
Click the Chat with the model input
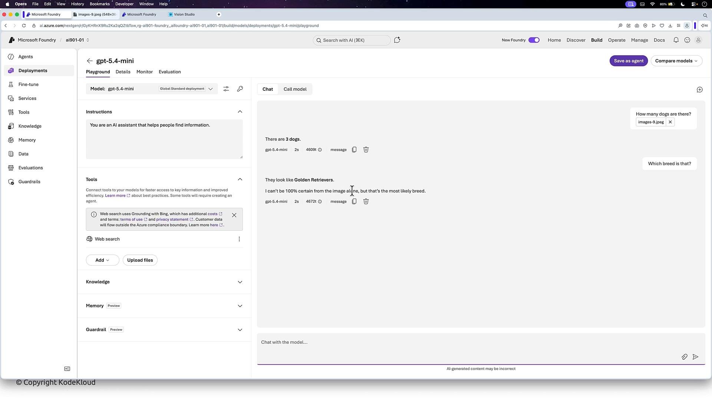(x=481, y=349)
